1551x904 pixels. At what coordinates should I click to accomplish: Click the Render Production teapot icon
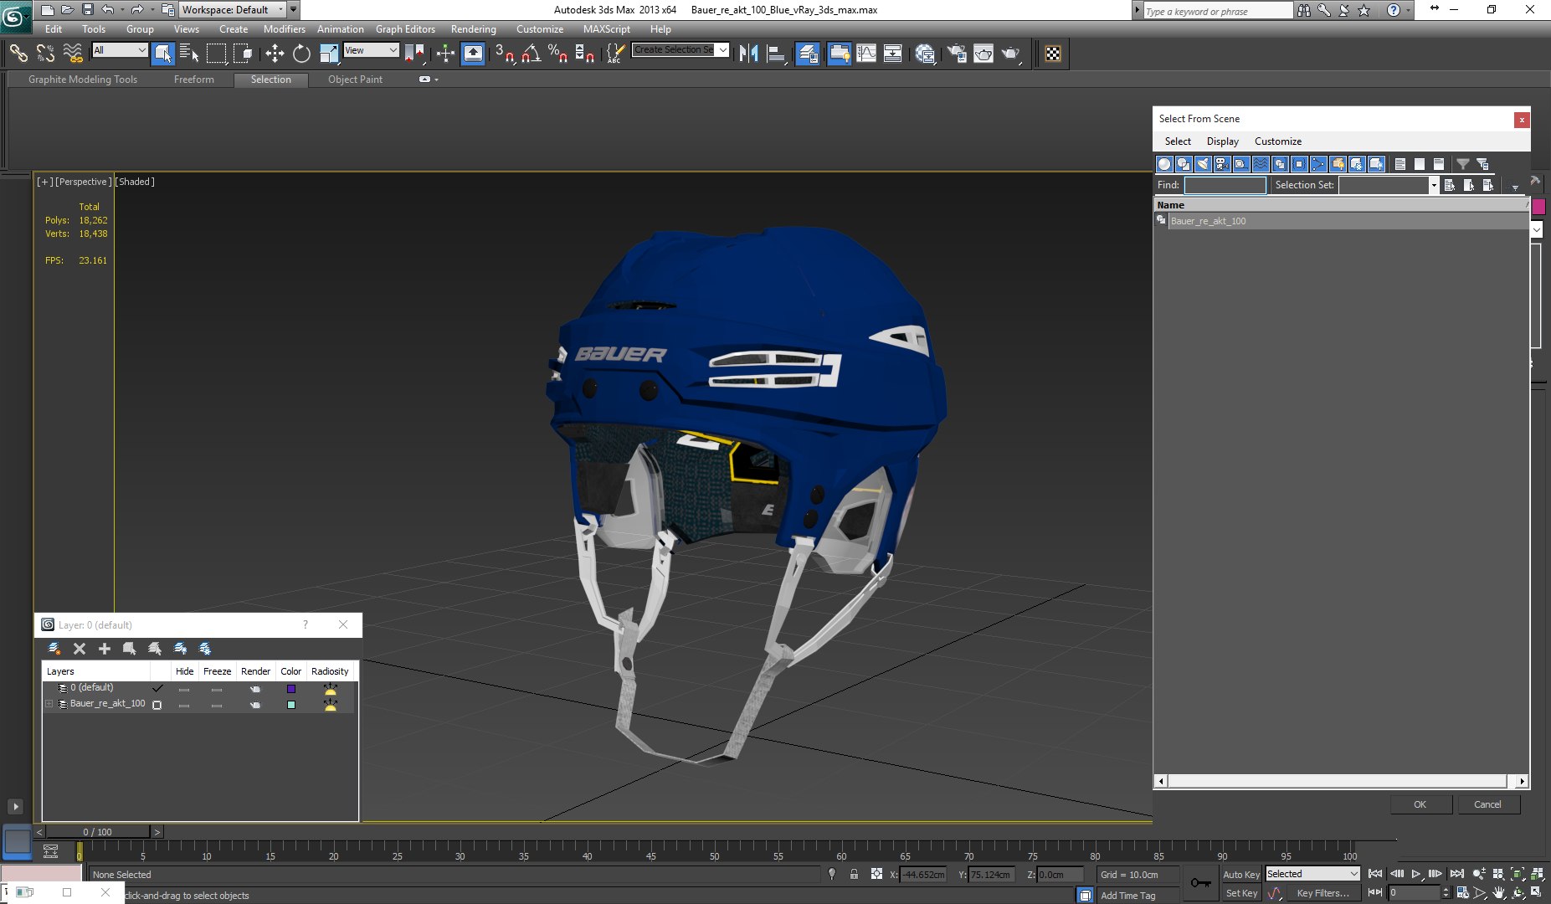tap(1011, 54)
